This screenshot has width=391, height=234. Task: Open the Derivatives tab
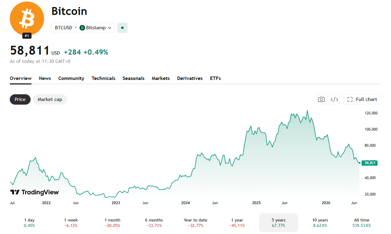tap(190, 78)
